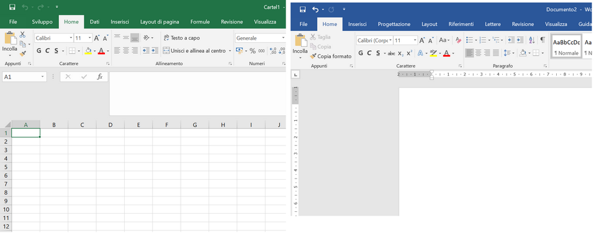Toggle Center alignment in Word Paragrafo
Screen dimensions: 599x233
coord(479,53)
